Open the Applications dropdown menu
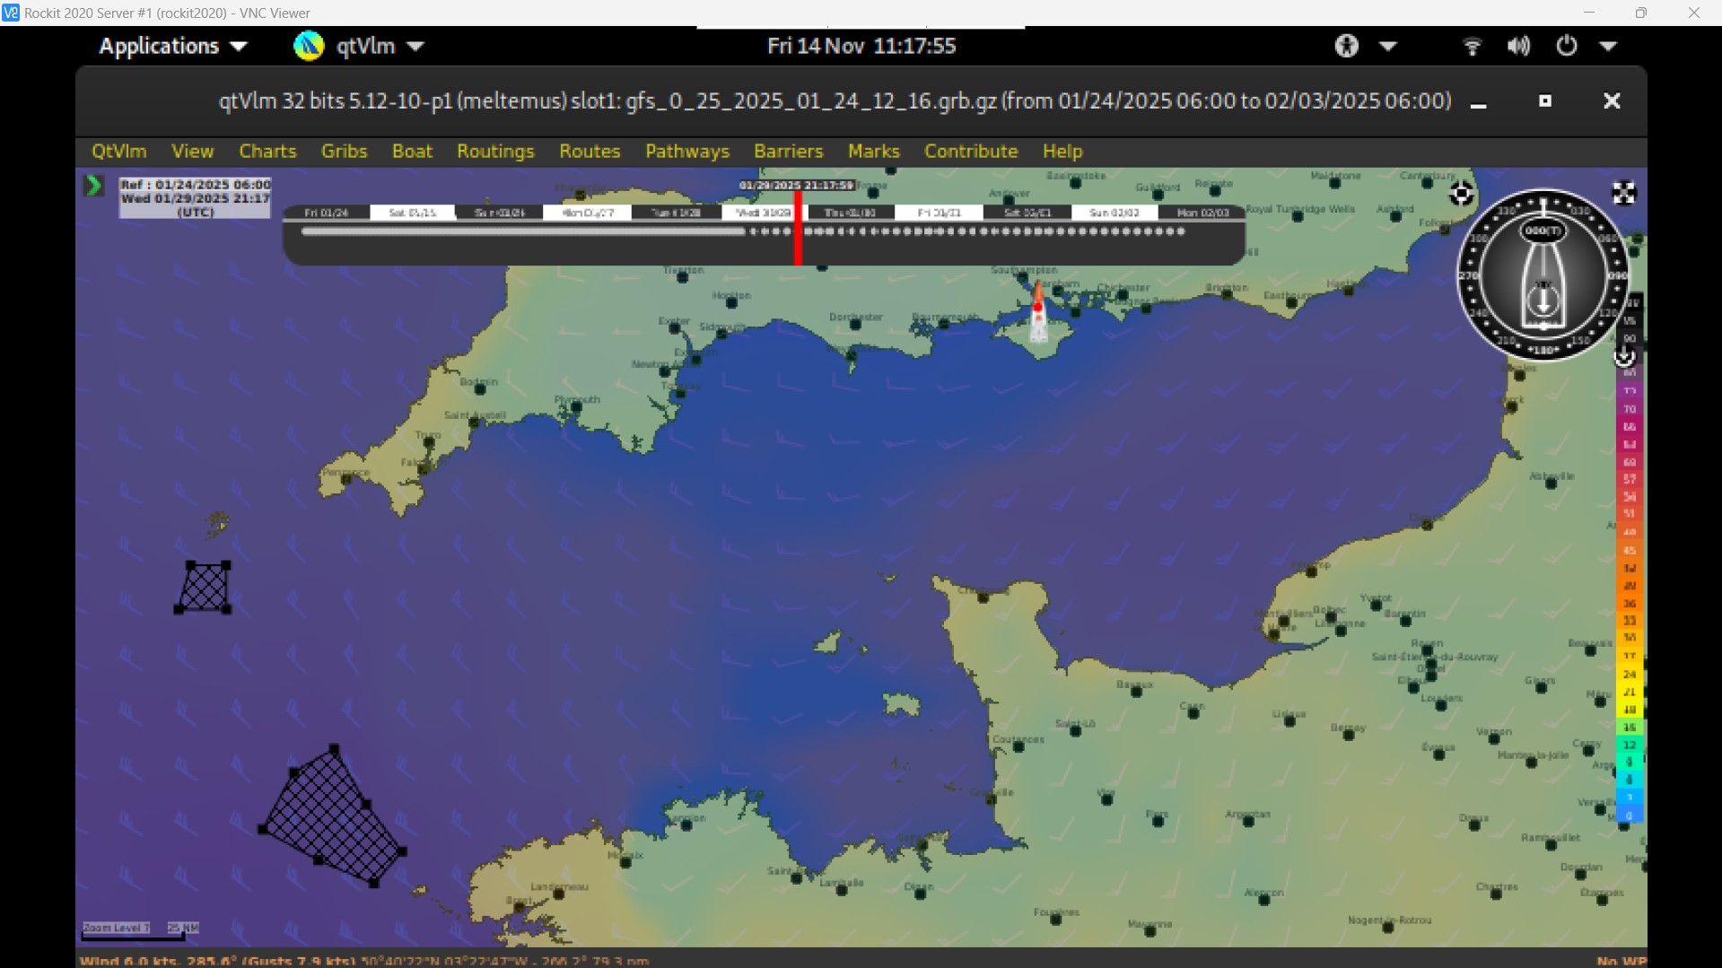 point(172,46)
